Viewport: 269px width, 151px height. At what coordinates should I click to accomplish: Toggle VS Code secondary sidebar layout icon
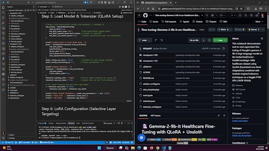click(x=113, y=2)
